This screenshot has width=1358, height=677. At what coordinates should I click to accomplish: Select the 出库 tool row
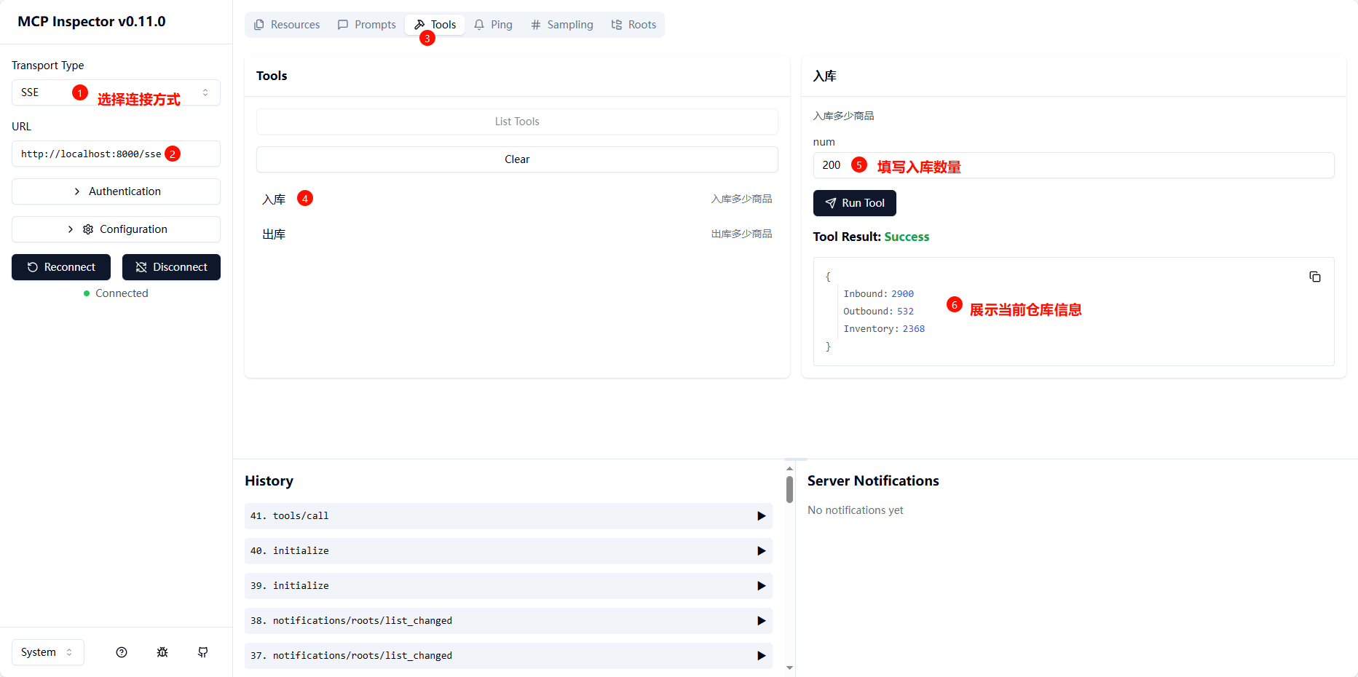[517, 234]
